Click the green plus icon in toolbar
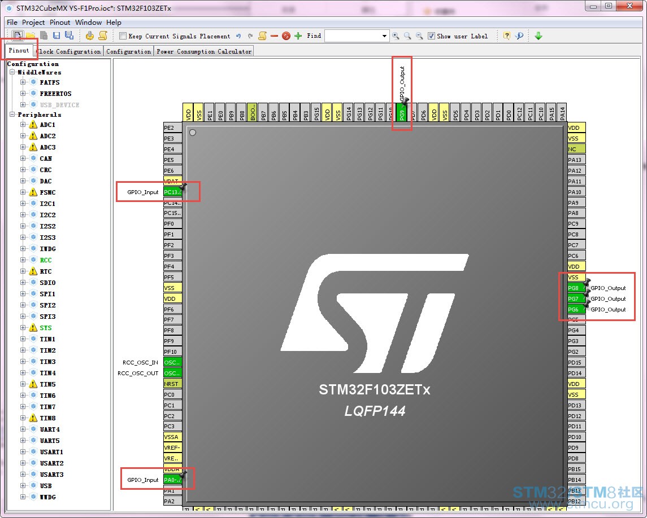647x518 pixels. coord(298,36)
